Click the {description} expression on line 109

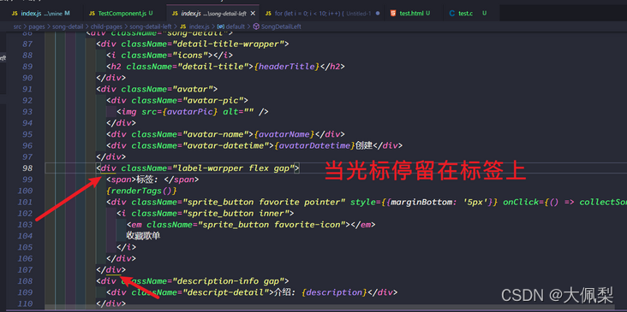tap(334, 292)
